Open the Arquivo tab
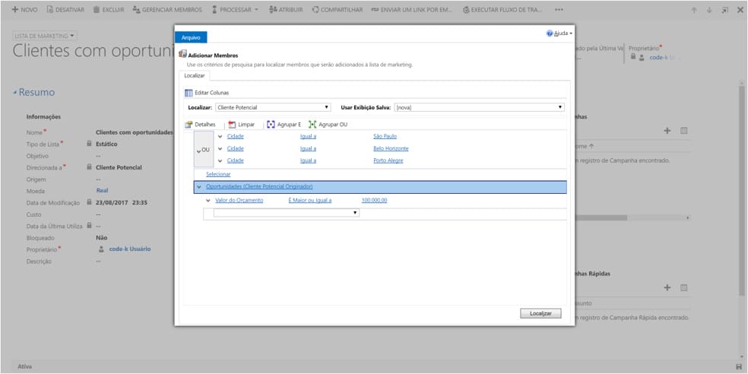The image size is (748, 374). click(x=191, y=36)
